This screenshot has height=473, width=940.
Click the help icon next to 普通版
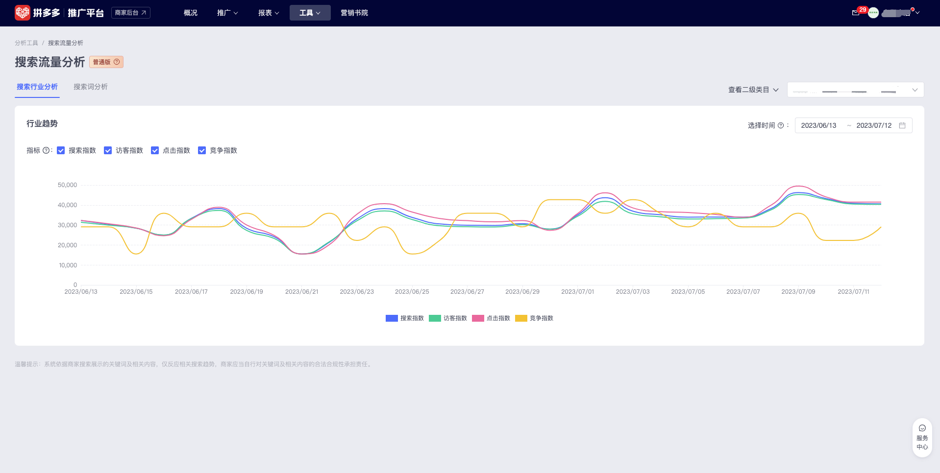pyautogui.click(x=117, y=62)
